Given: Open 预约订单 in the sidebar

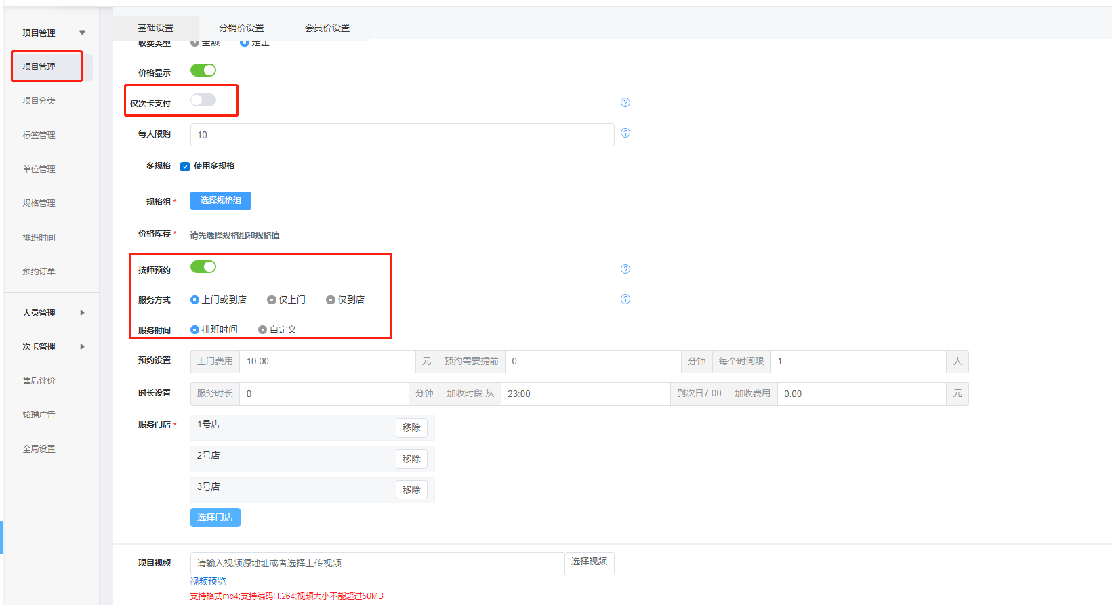Looking at the screenshot, I should [x=39, y=271].
